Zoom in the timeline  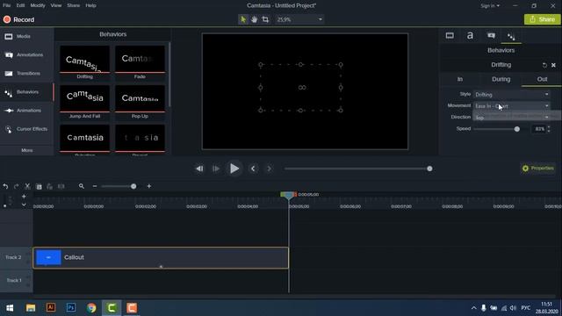[x=149, y=186]
